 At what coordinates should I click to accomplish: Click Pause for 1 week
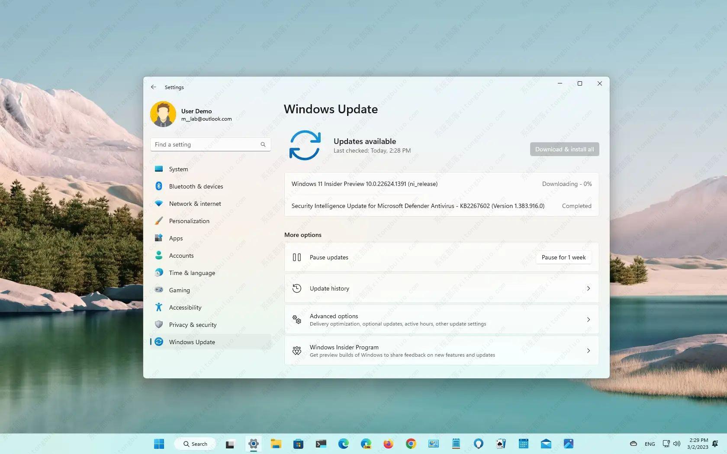563,257
